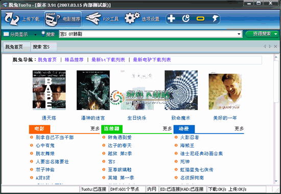Open the anime 死神
This screenshot has height=194, width=281.
click(185, 162)
